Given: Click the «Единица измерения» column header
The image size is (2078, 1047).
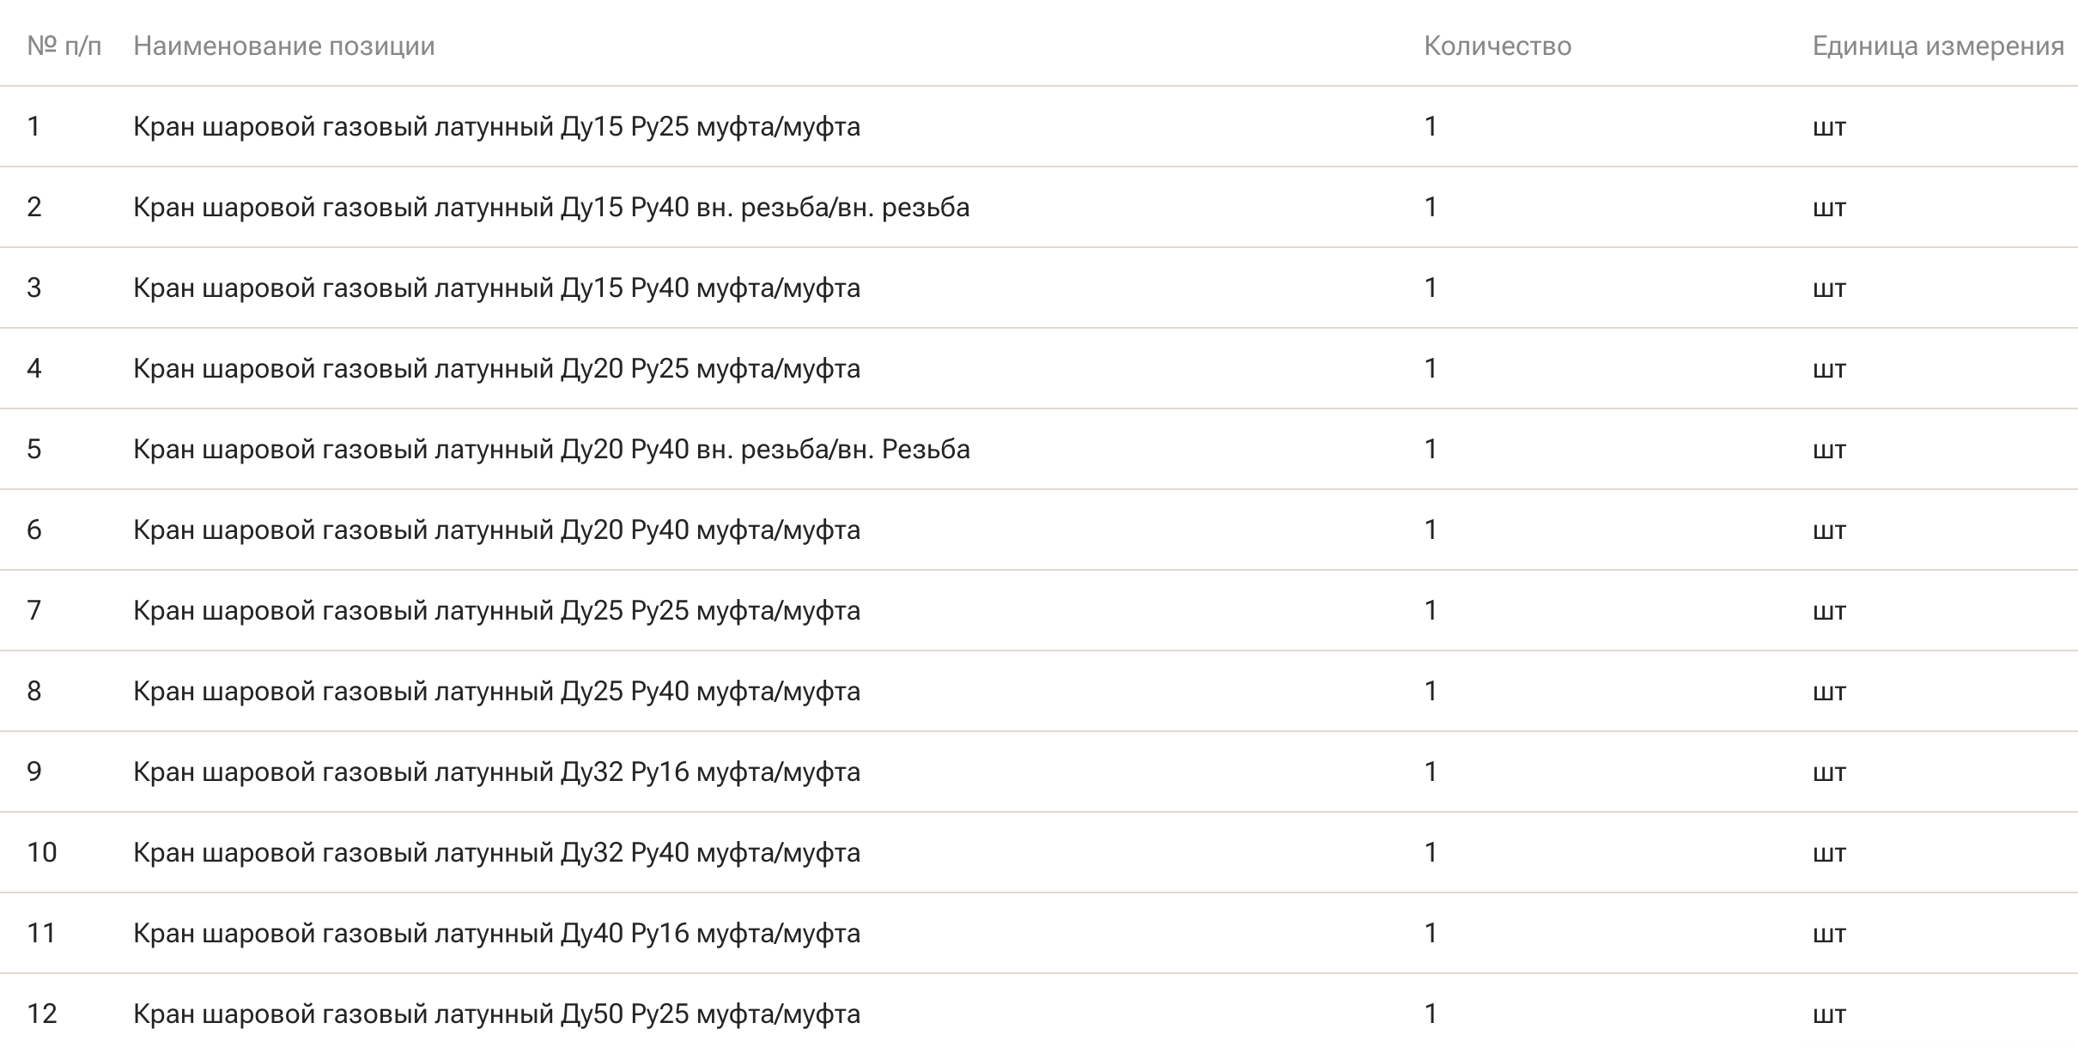Looking at the screenshot, I should [x=1937, y=45].
